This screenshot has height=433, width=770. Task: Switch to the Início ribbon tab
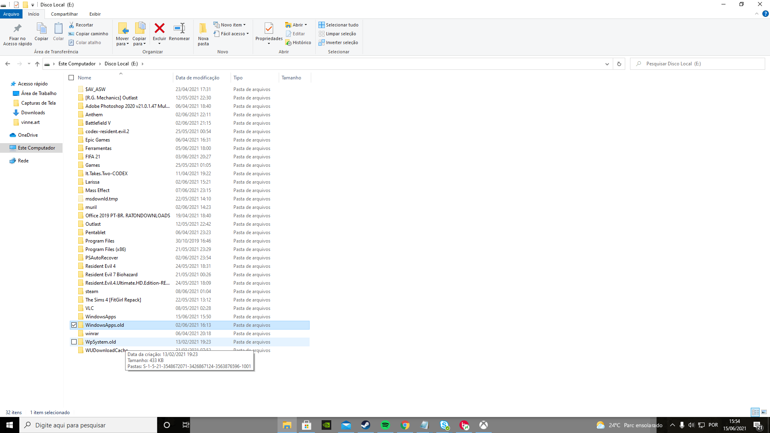pos(34,14)
